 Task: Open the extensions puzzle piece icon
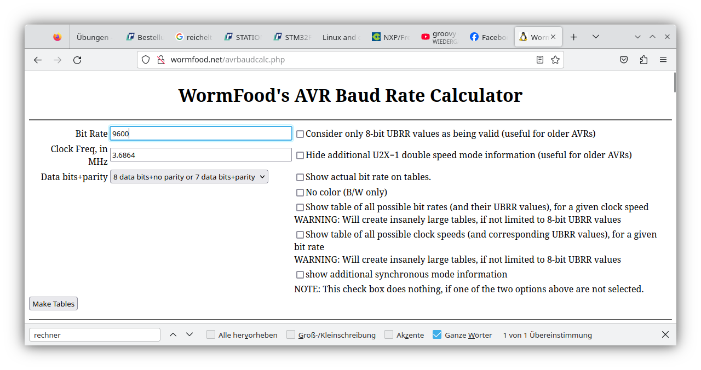pyautogui.click(x=643, y=60)
